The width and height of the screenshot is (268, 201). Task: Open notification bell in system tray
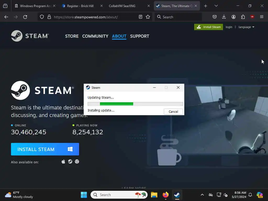coord(250,195)
